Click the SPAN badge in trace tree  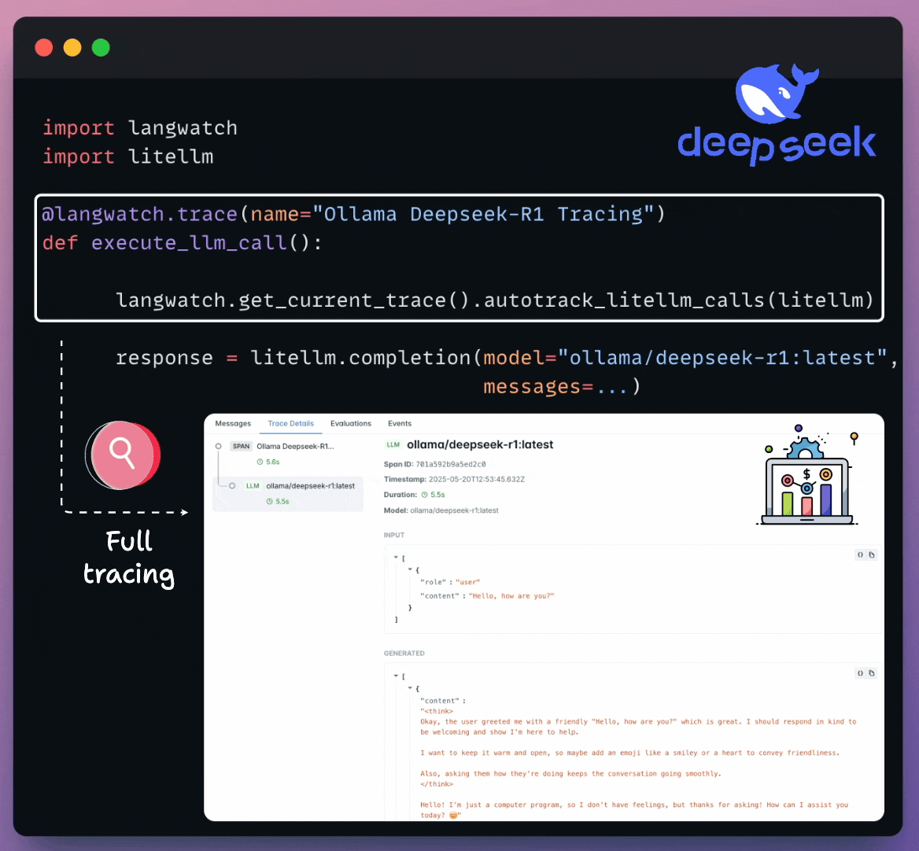[x=241, y=446]
